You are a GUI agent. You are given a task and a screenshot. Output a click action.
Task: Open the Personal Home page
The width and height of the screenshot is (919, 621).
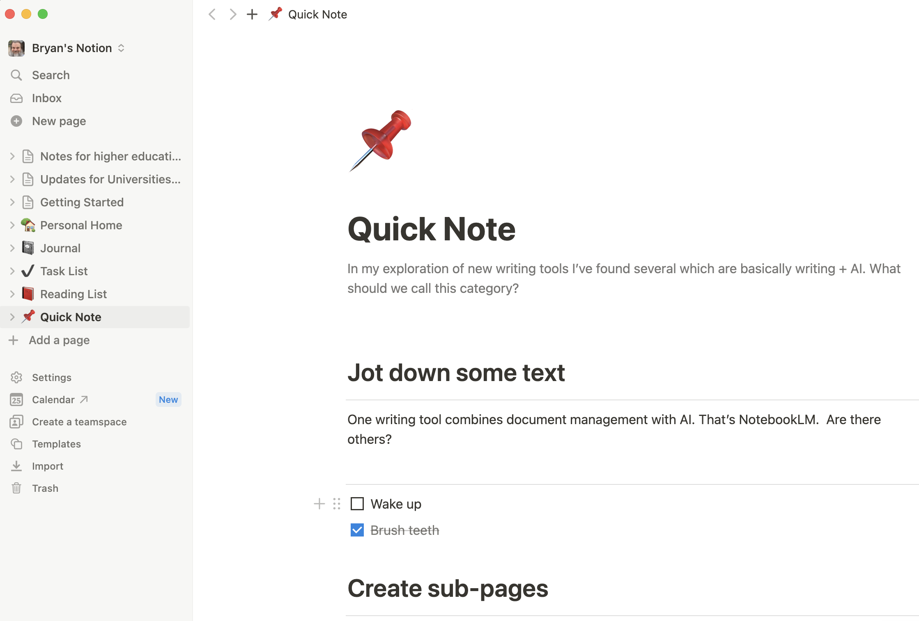tap(81, 225)
